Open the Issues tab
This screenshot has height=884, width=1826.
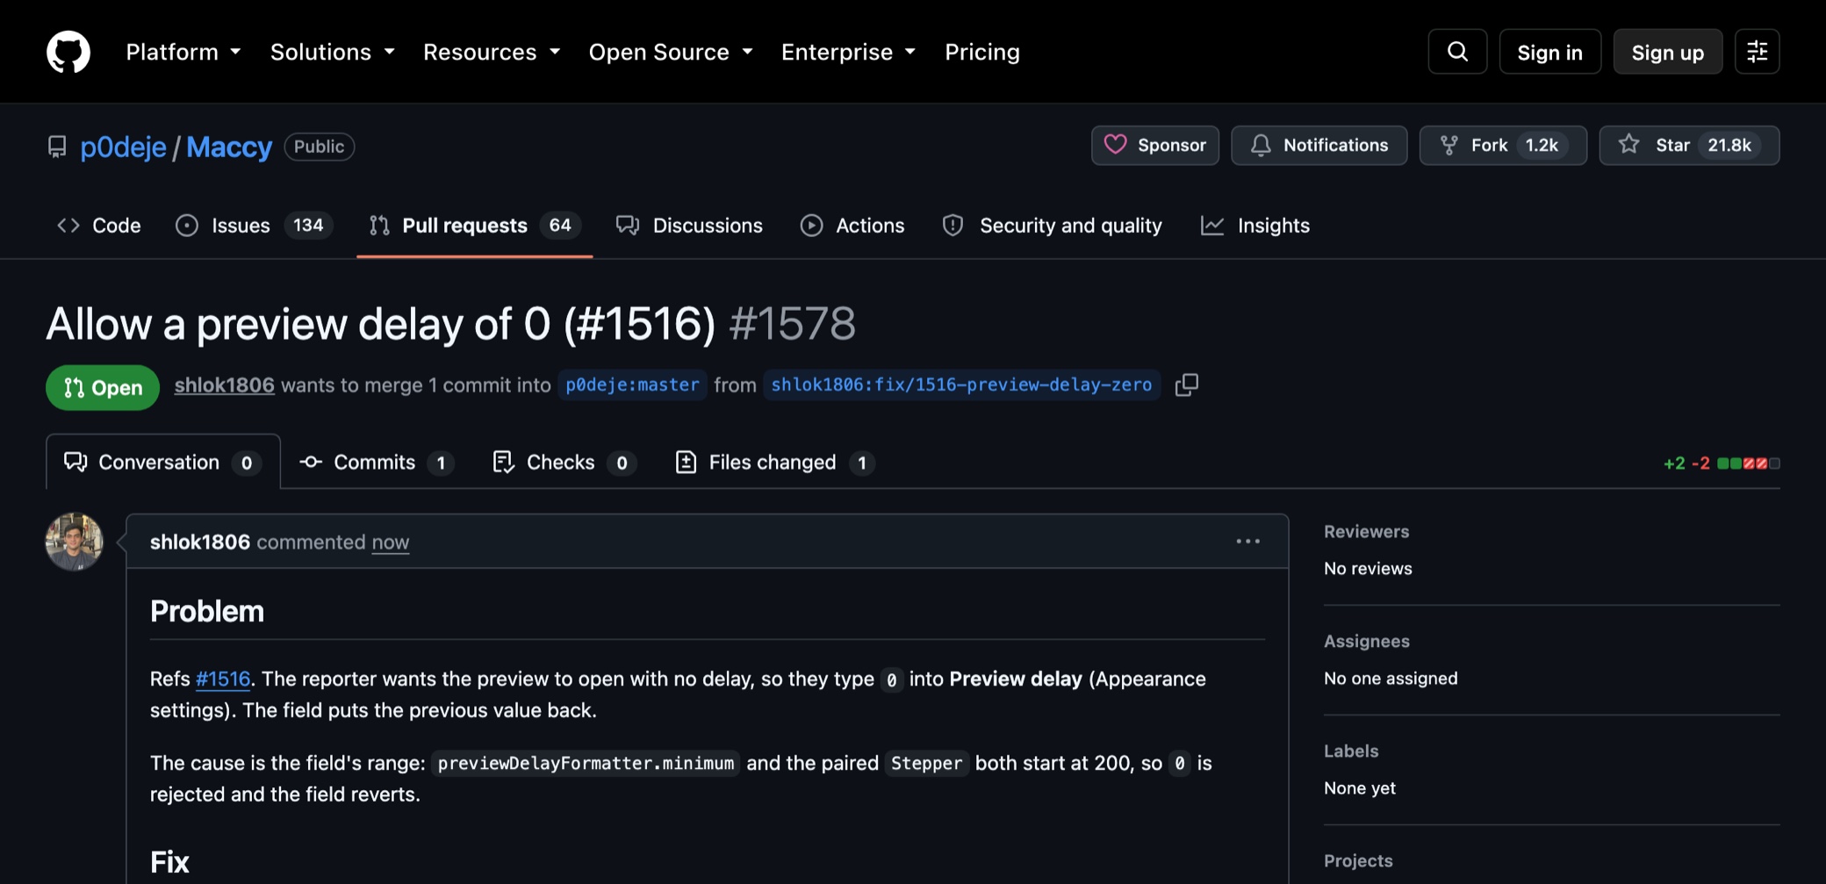[x=254, y=226]
